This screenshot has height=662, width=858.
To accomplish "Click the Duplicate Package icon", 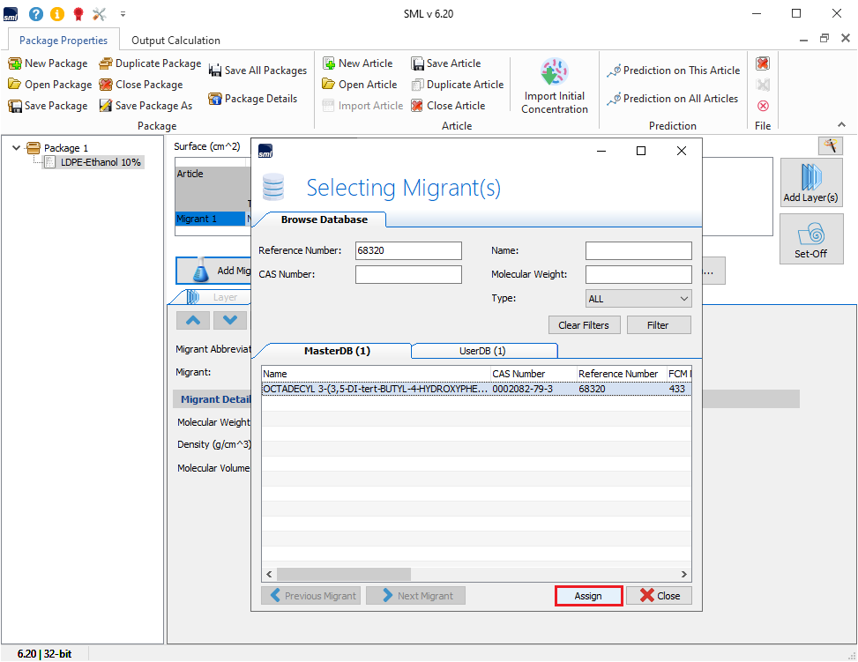I will (106, 63).
